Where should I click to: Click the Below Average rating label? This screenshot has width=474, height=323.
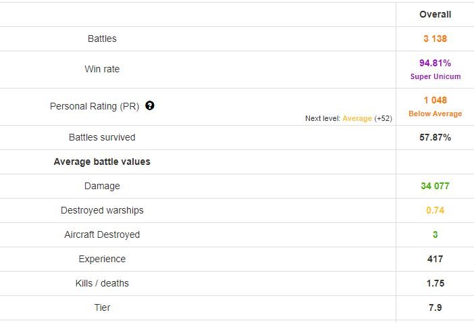click(x=435, y=114)
